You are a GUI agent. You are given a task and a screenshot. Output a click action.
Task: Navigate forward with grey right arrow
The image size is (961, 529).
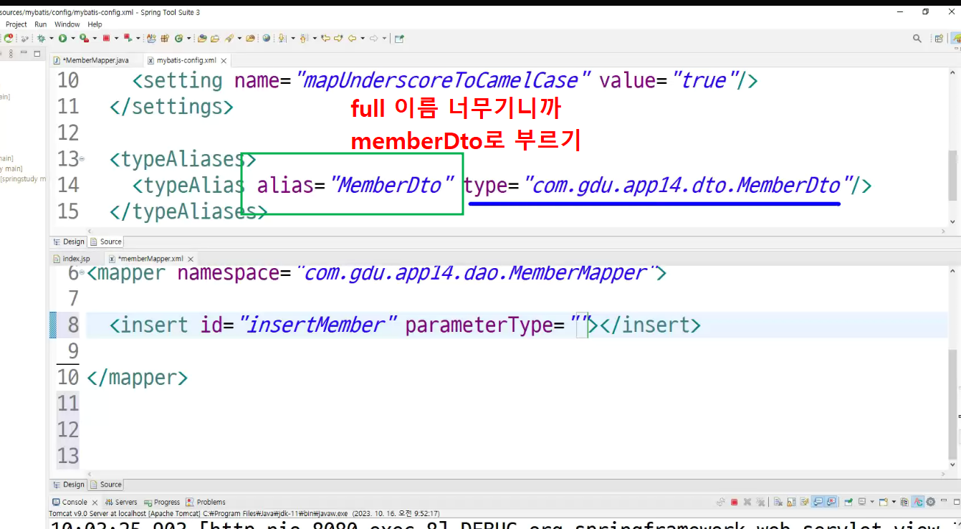(373, 38)
